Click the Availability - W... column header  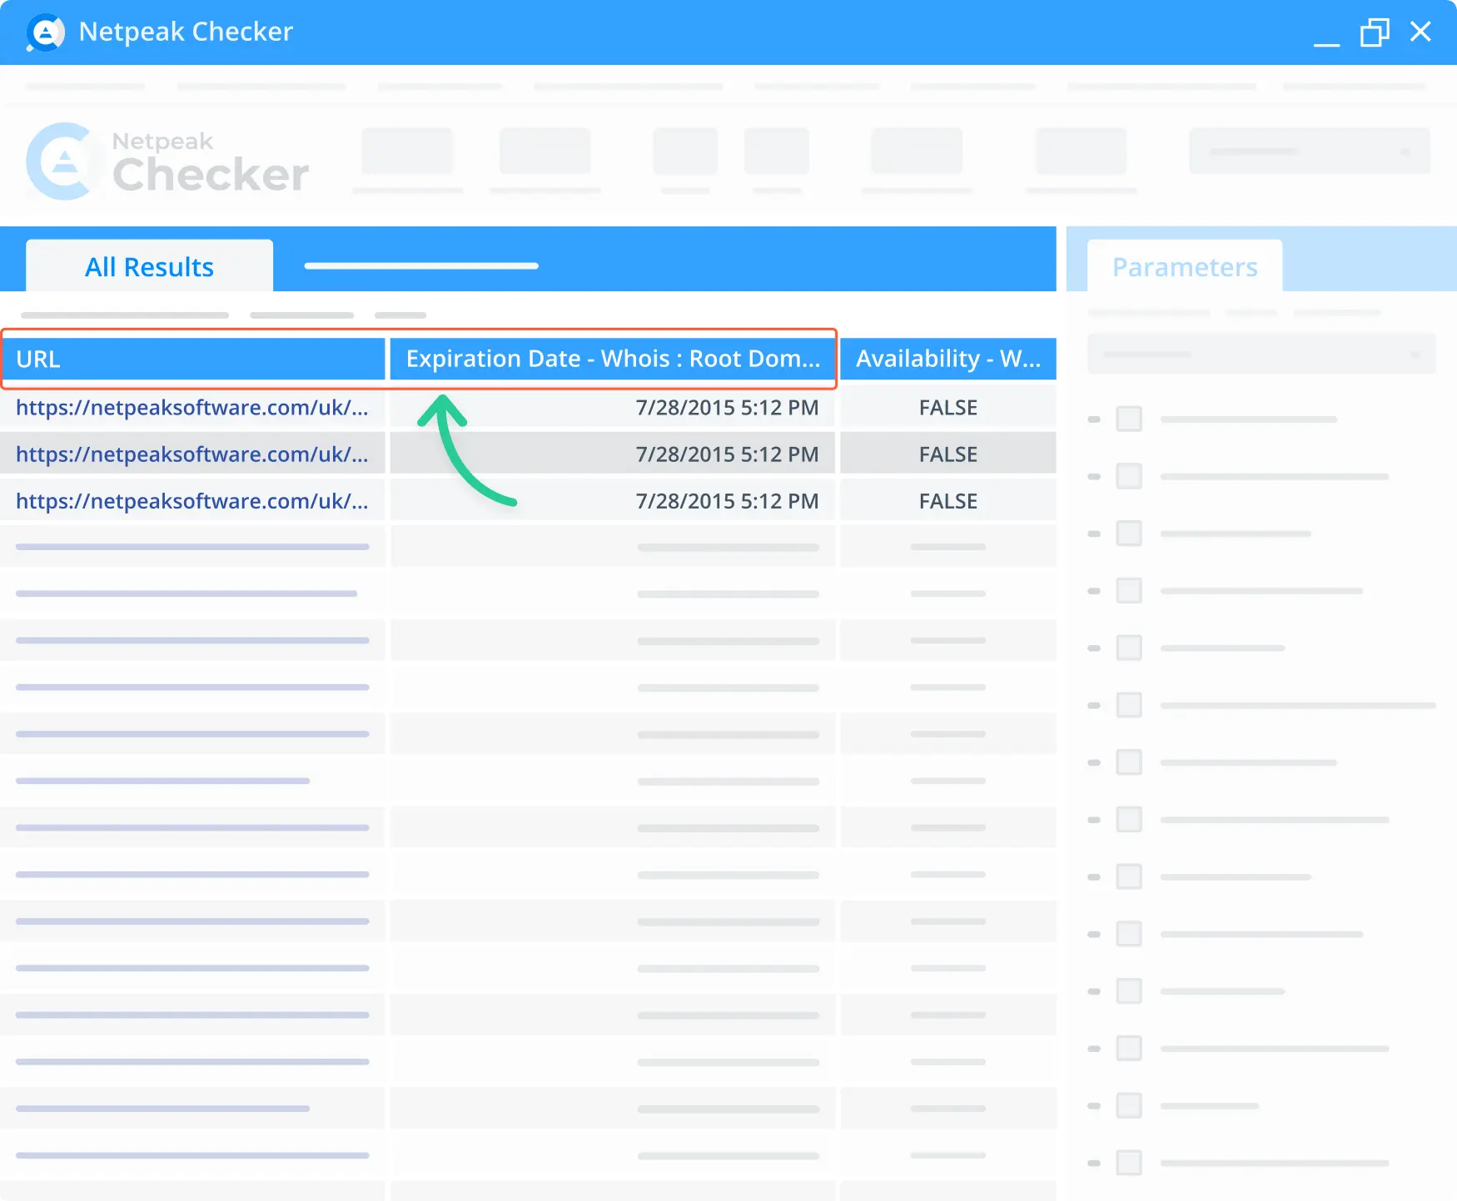[948, 359]
